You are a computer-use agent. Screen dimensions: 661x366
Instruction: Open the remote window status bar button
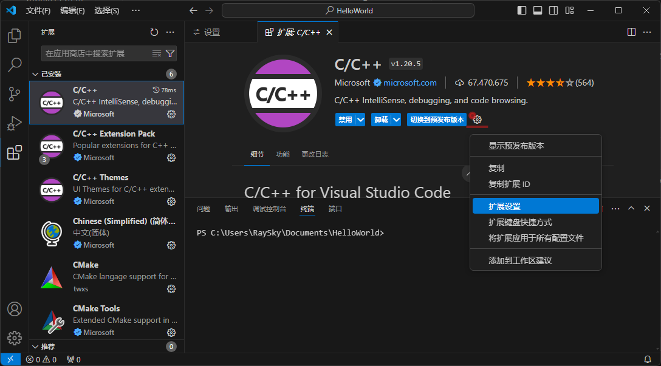tap(10, 359)
